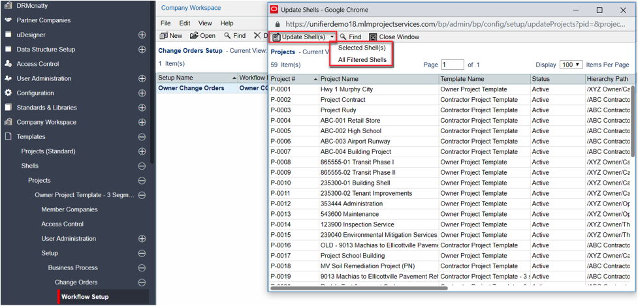Screen dimensions: 638x306
Task: Choose All Filtered Shells option
Action: [x=362, y=60]
